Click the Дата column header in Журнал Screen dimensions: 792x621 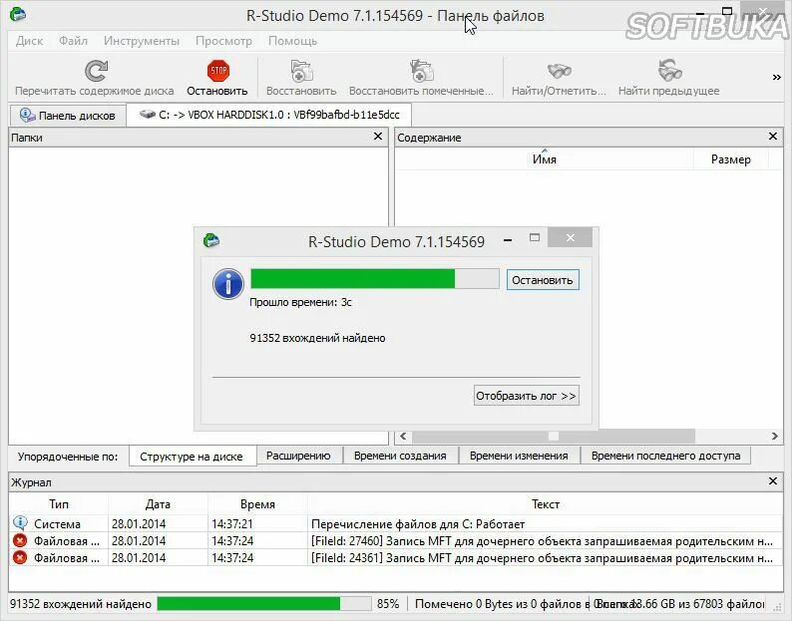click(158, 503)
